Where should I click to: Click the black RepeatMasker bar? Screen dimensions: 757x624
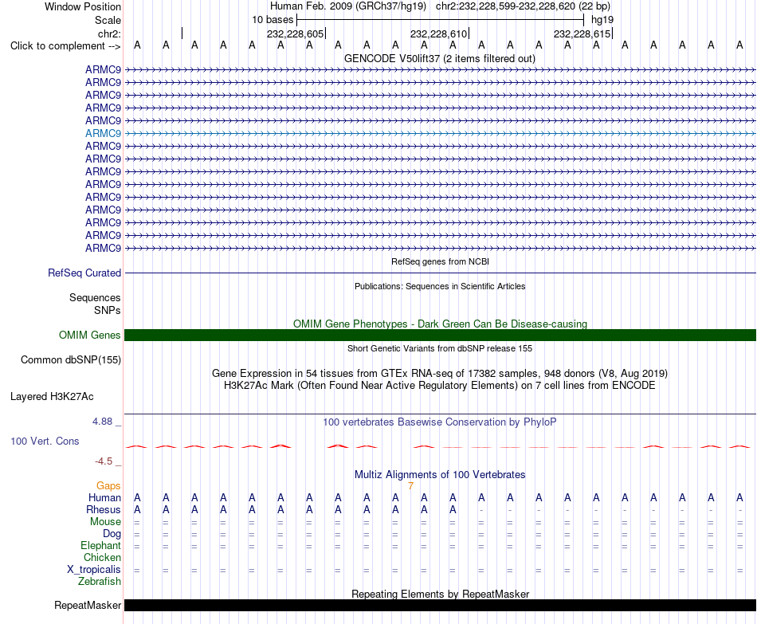(x=441, y=605)
